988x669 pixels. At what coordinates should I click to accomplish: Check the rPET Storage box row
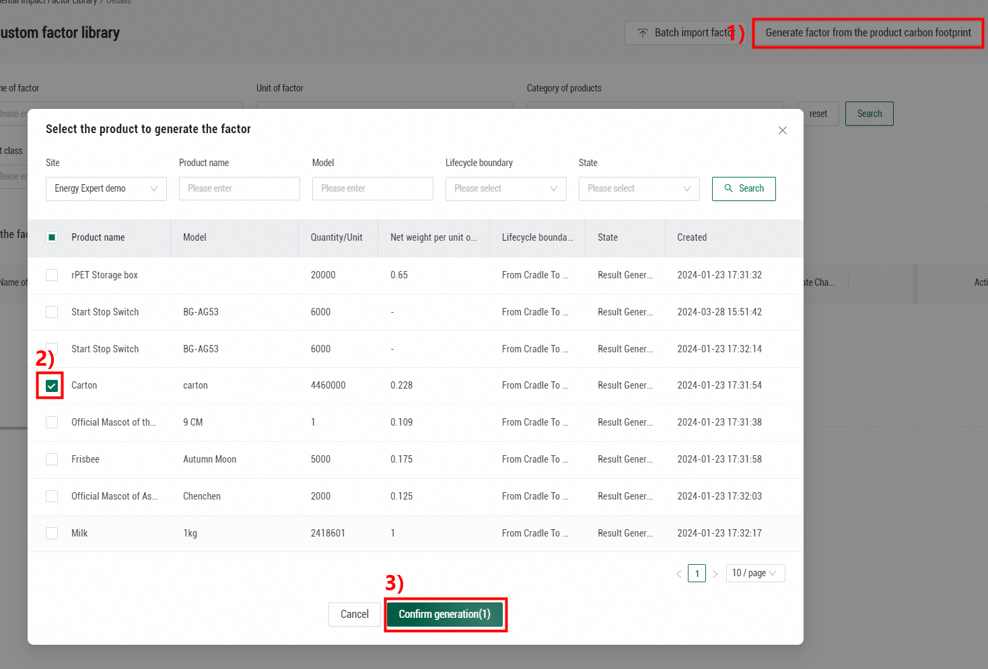(x=52, y=275)
